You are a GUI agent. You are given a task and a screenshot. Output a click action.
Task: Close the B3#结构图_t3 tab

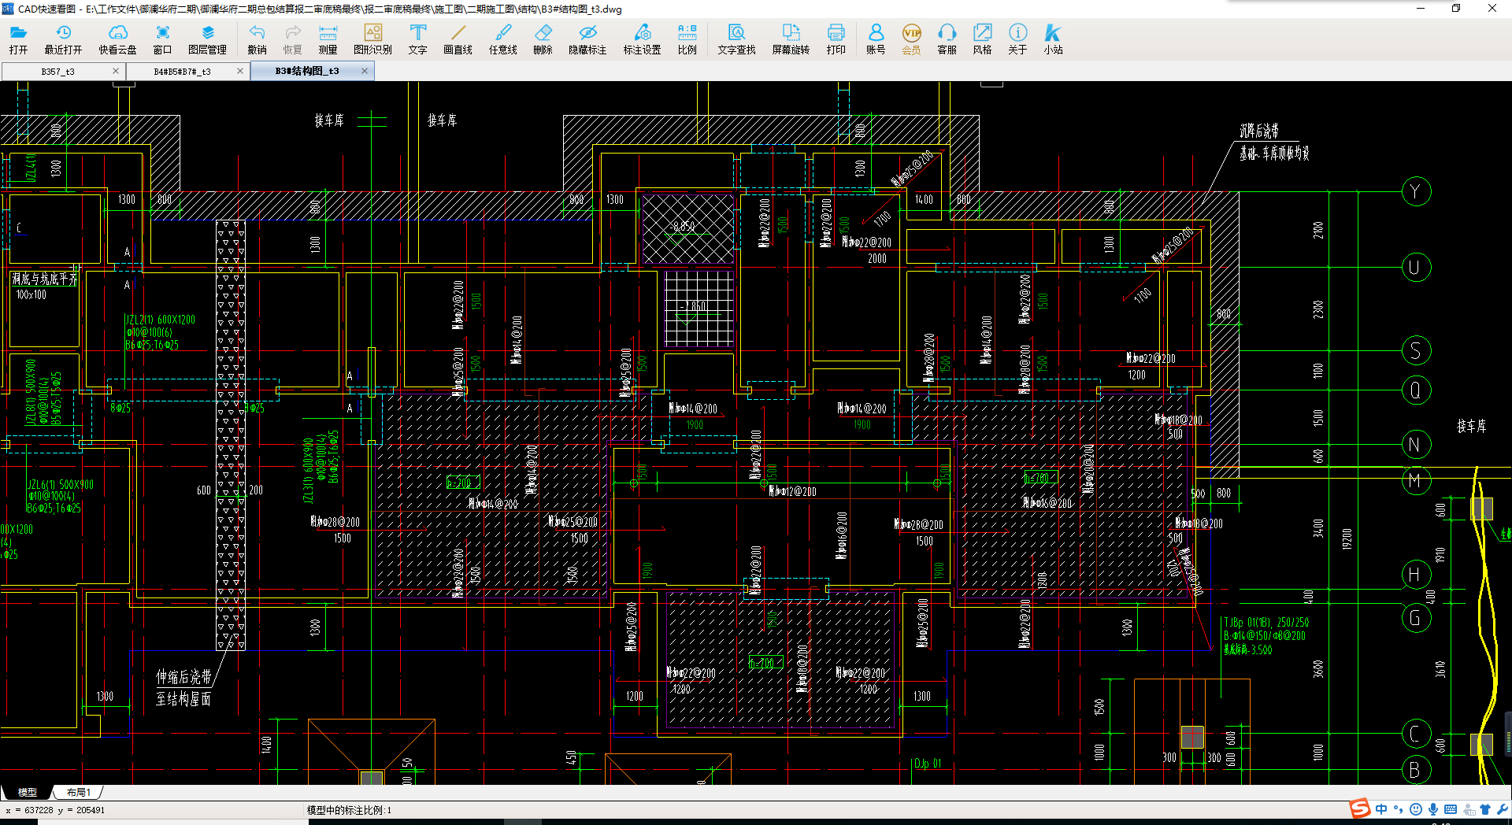coord(365,71)
